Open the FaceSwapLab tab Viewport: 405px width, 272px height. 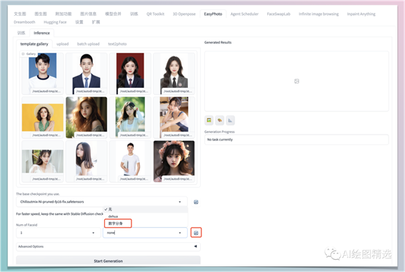coord(279,14)
